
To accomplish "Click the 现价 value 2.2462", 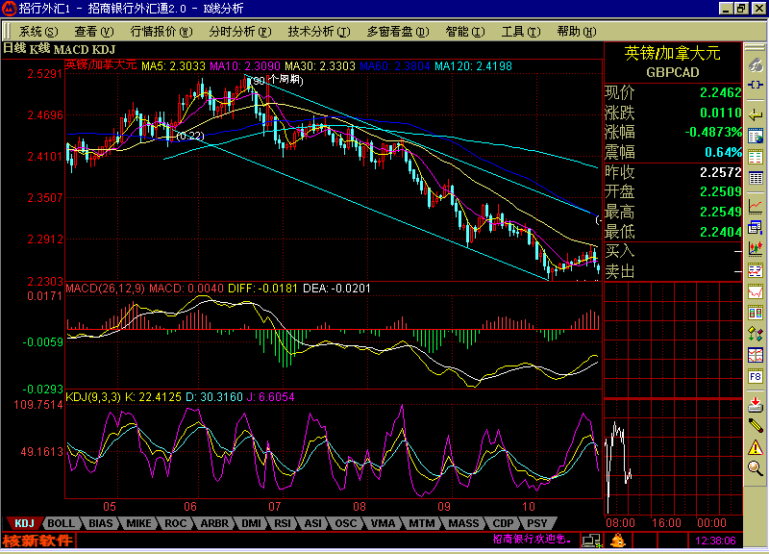I will pos(720,92).
